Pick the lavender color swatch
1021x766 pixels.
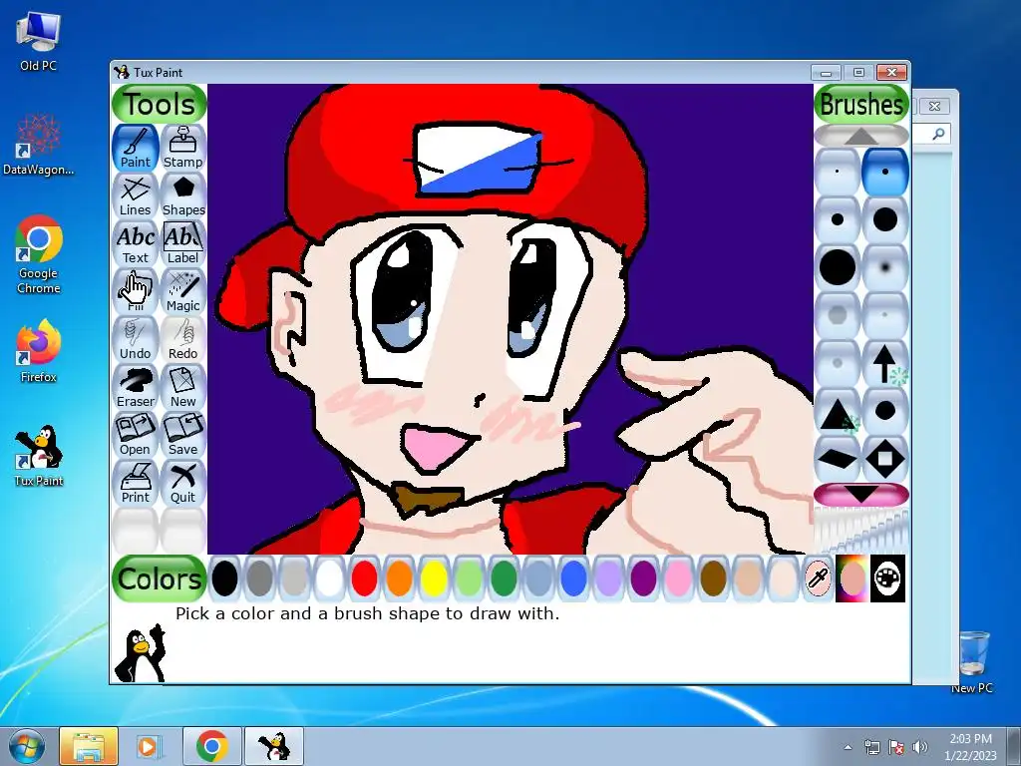(x=608, y=578)
